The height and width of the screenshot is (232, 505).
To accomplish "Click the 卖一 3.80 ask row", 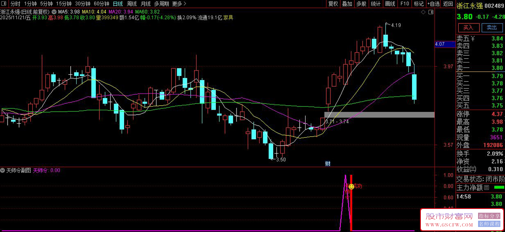I will [480, 68].
